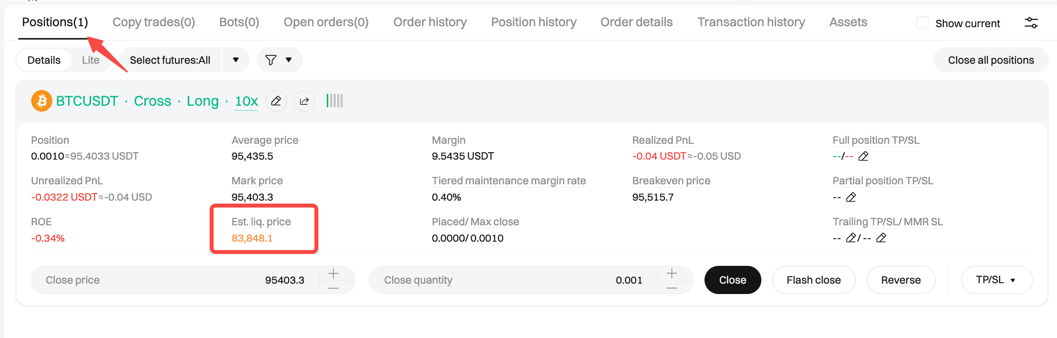Open the Order history tab

pos(430,22)
